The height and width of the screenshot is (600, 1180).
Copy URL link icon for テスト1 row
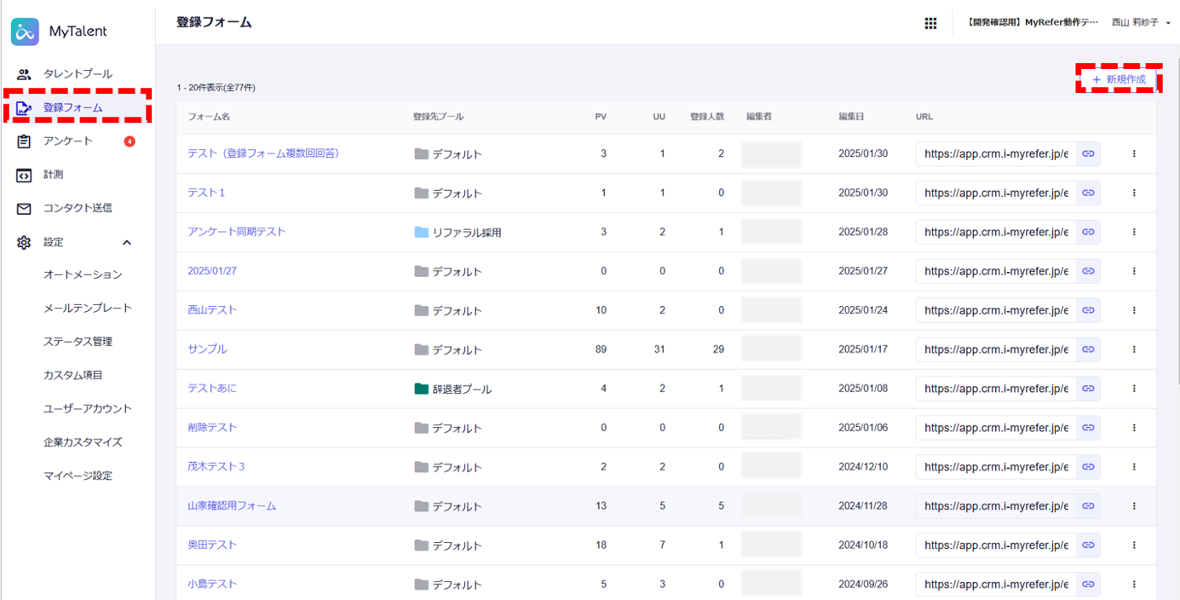[x=1088, y=193]
